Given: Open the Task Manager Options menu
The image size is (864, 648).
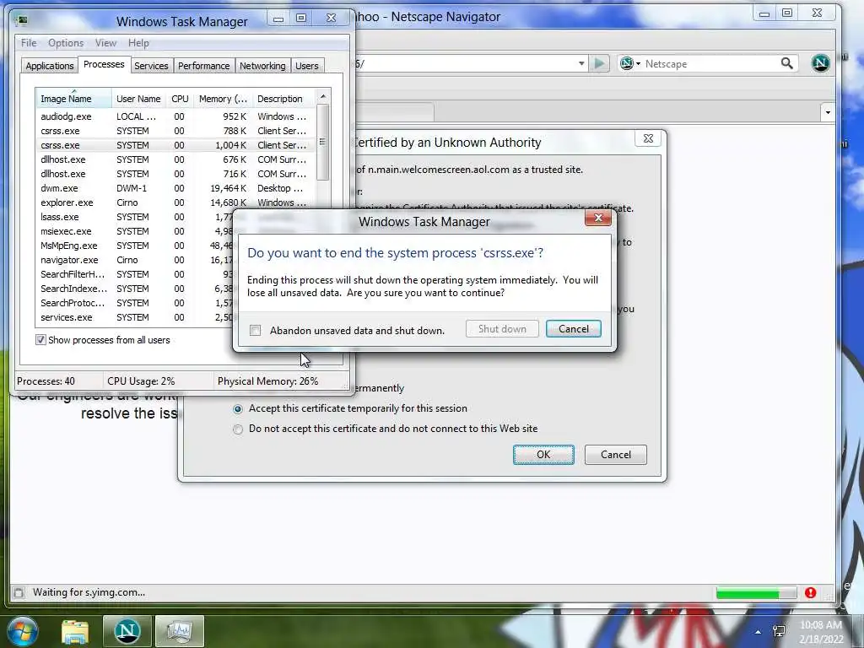Looking at the screenshot, I should point(66,43).
